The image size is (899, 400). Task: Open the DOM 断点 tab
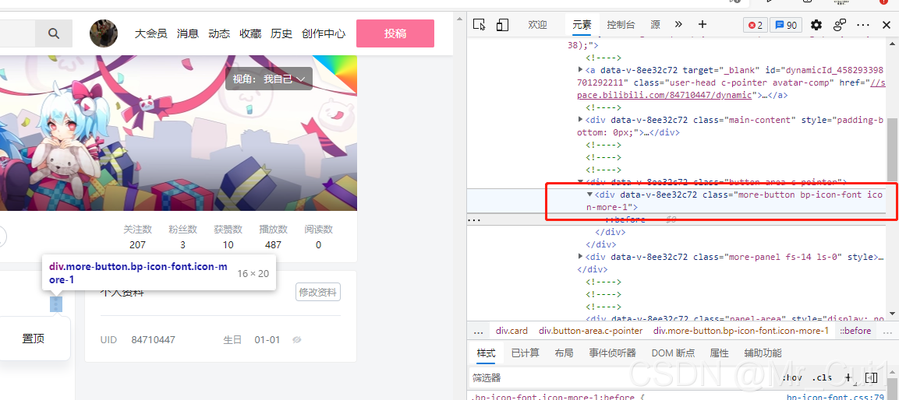tap(673, 353)
